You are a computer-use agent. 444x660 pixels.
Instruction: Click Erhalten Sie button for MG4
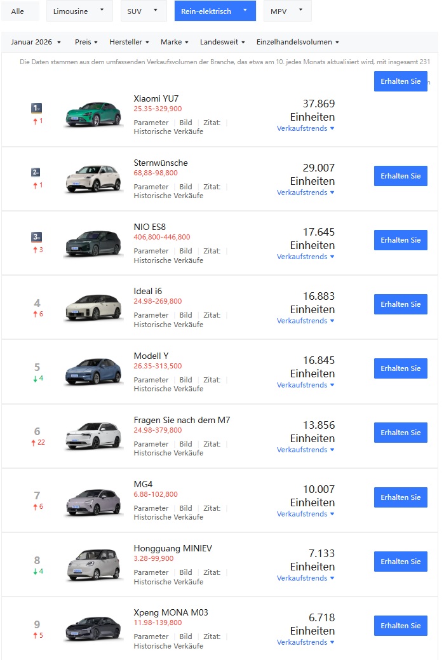coord(400,497)
